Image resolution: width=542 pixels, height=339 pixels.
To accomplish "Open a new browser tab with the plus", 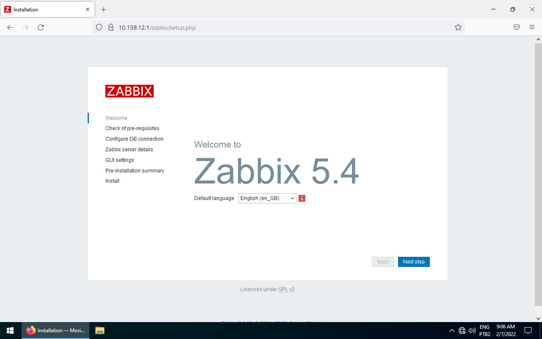I will click(x=103, y=9).
